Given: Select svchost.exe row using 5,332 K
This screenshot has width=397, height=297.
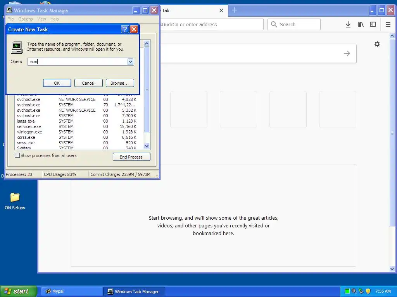Looking at the screenshot, I should tap(77, 110).
